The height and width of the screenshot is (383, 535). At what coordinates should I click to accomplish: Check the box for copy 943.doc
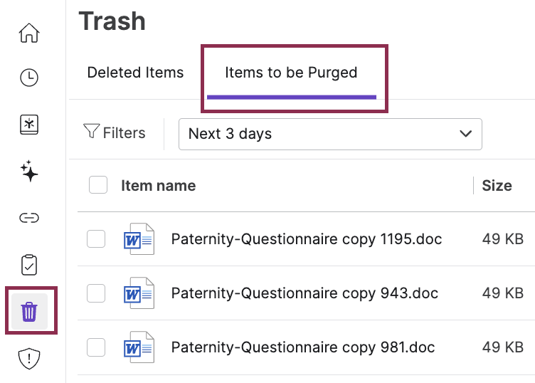96,293
